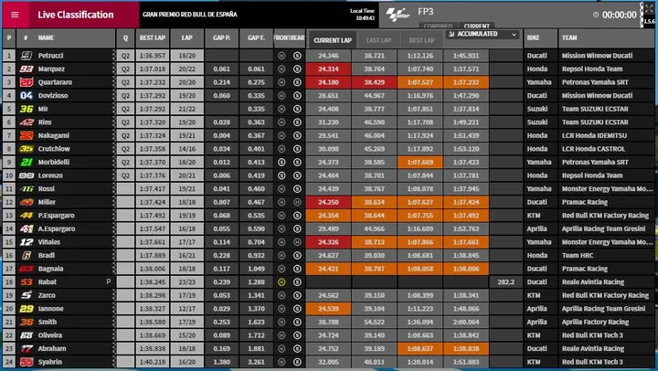
Task: Click Petrucci's rear tyre icon
Action: [x=297, y=56]
